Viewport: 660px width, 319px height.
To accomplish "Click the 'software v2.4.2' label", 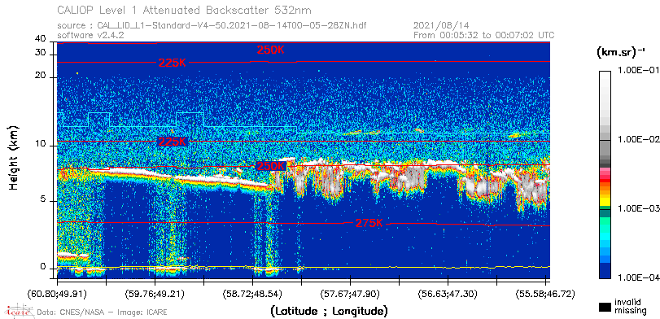I will [90, 35].
